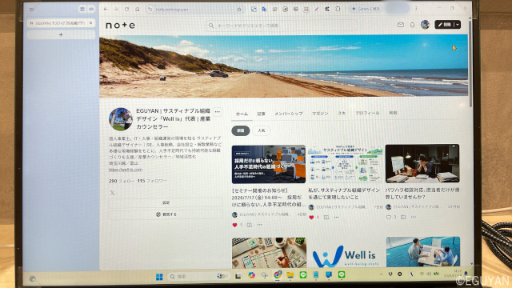512x288 pixels.
Task: Click the browser forward arrow
Action: (x=116, y=9)
